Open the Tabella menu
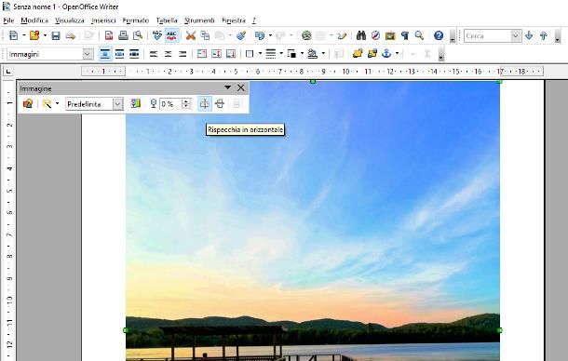The width and height of the screenshot is (568, 361). click(x=167, y=20)
